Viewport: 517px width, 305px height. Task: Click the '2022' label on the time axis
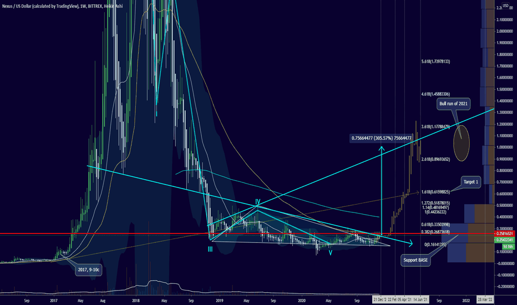tap(466, 301)
